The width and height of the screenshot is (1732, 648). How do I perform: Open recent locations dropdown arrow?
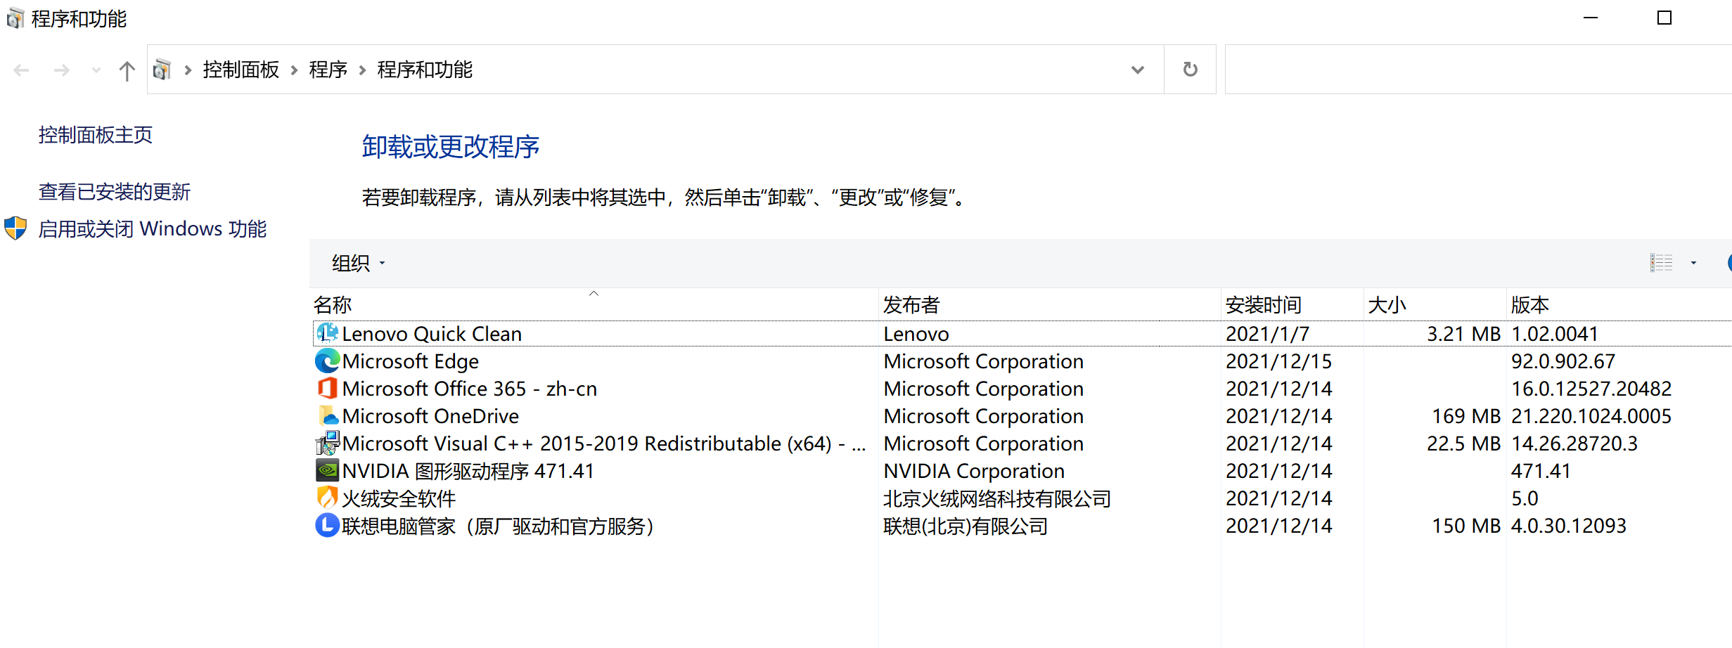[96, 70]
